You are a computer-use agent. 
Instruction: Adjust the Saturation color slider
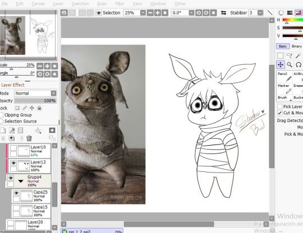coord(293,28)
